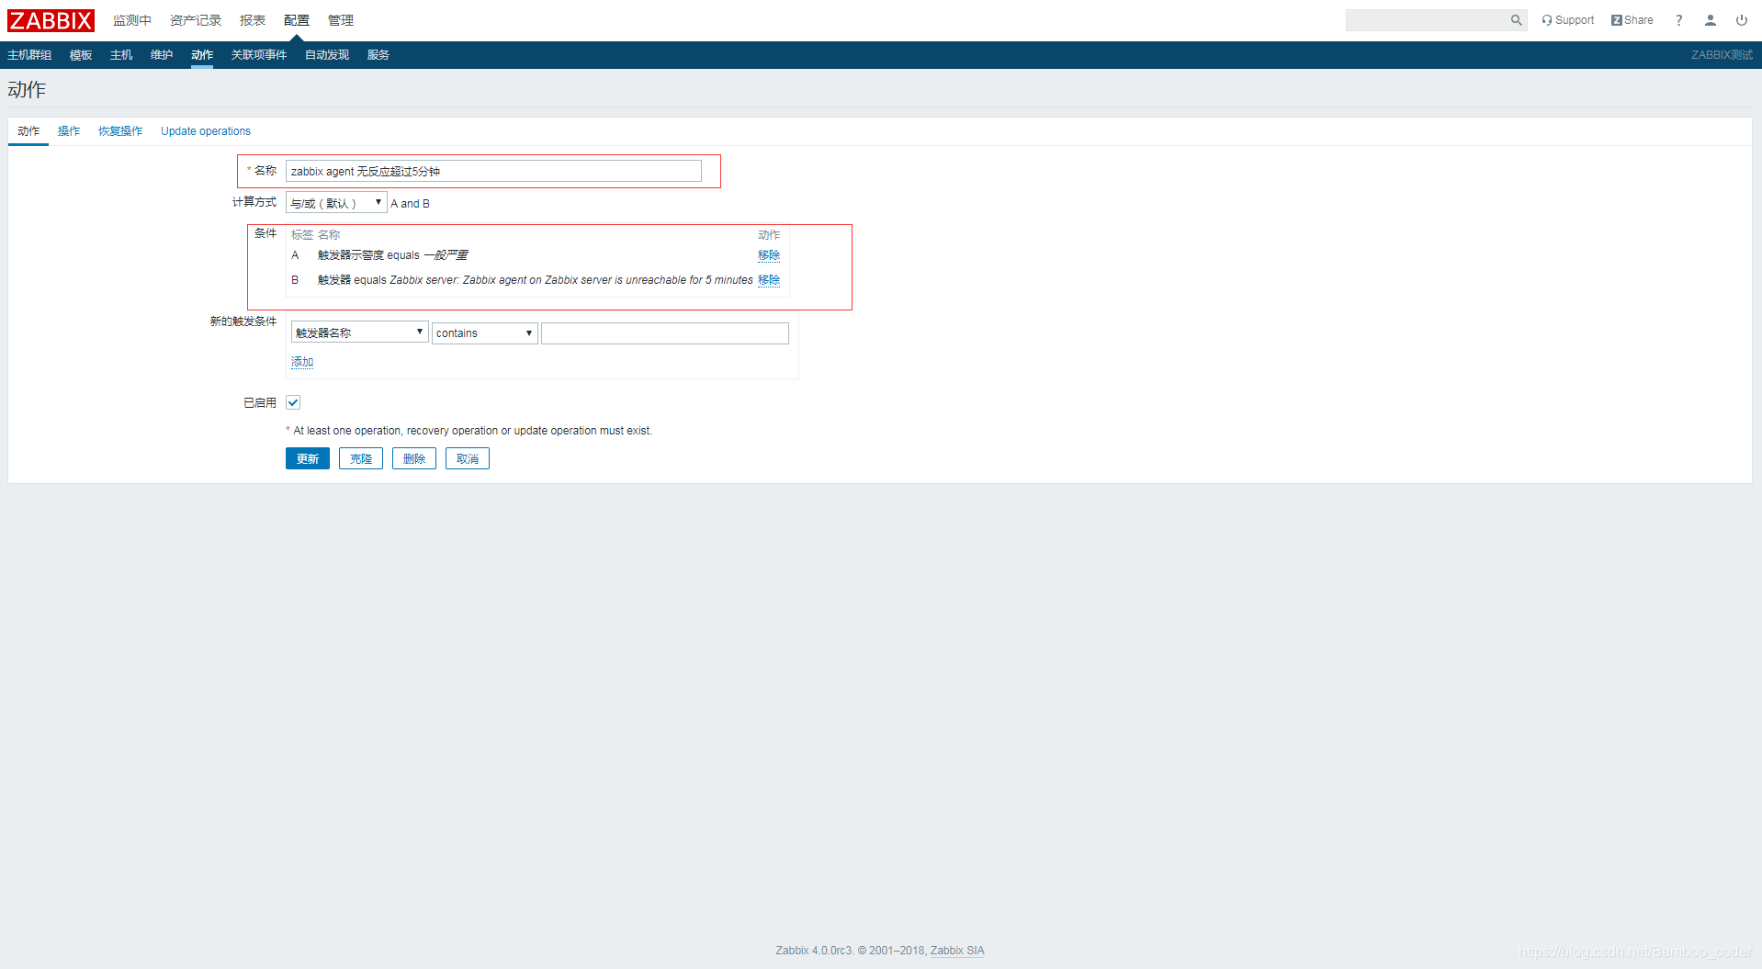Viewport: 1762px width, 969px height.
Task: Open the 计算方式 与/或 dropdown
Action: pos(336,203)
